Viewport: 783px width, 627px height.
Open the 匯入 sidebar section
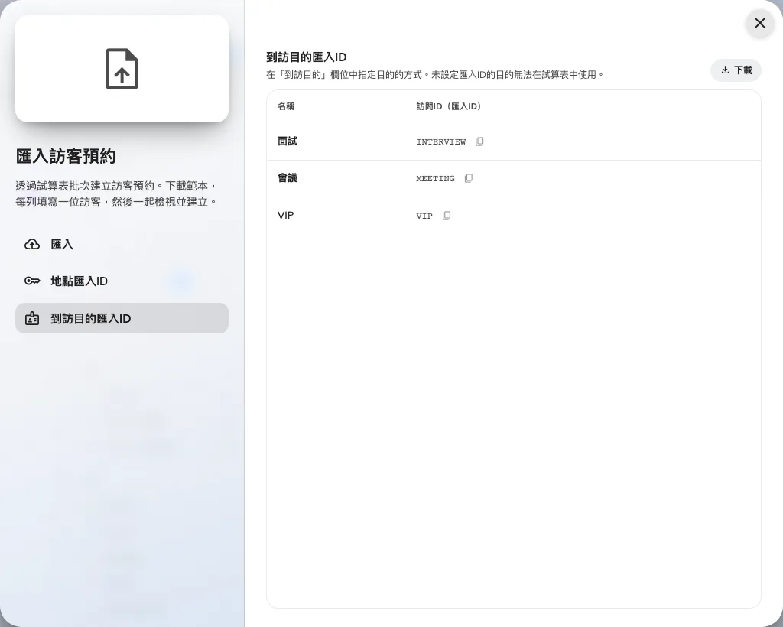point(122,245)
